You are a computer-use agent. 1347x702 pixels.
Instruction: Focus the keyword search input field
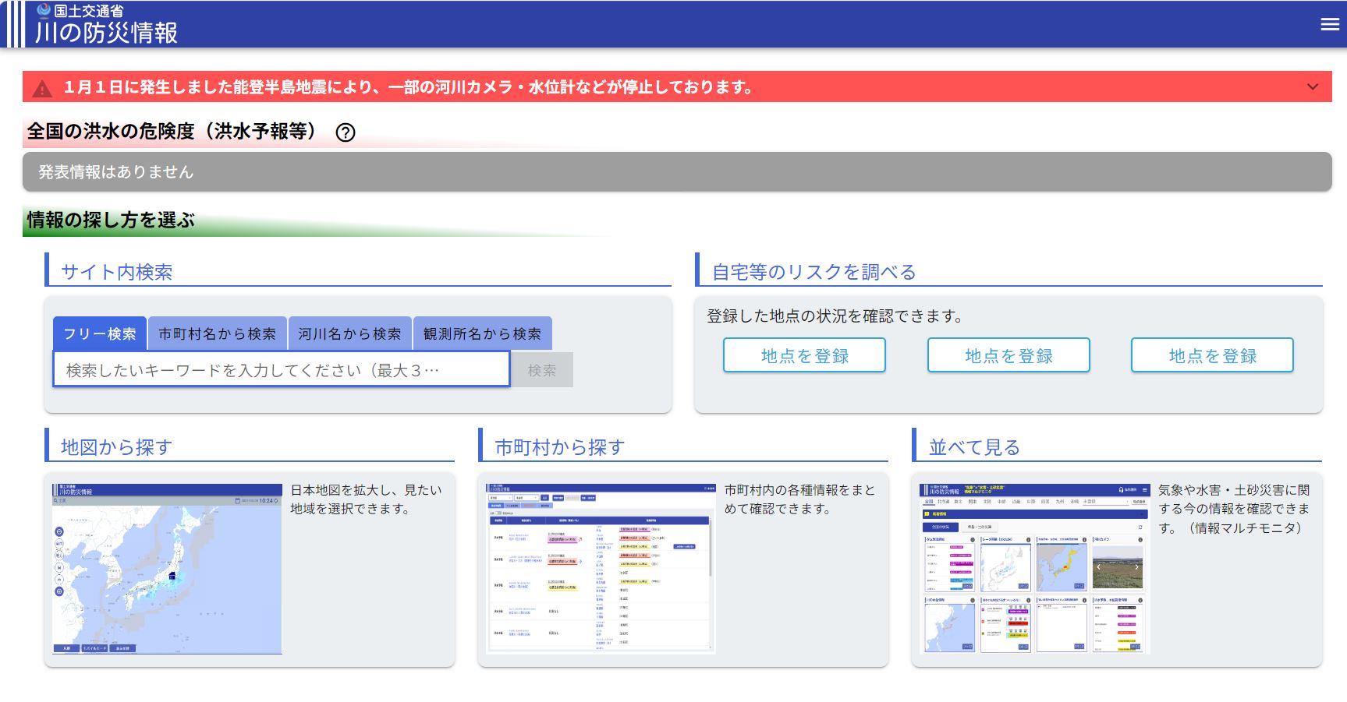click(281, 369)
